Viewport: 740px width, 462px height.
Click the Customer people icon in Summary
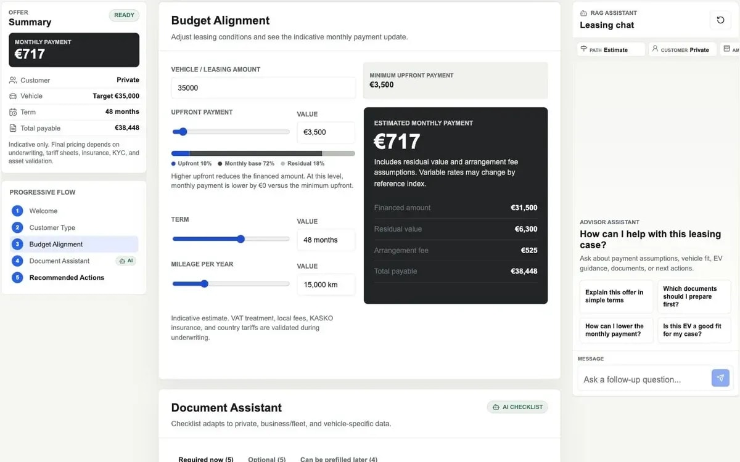pos(14,80)
